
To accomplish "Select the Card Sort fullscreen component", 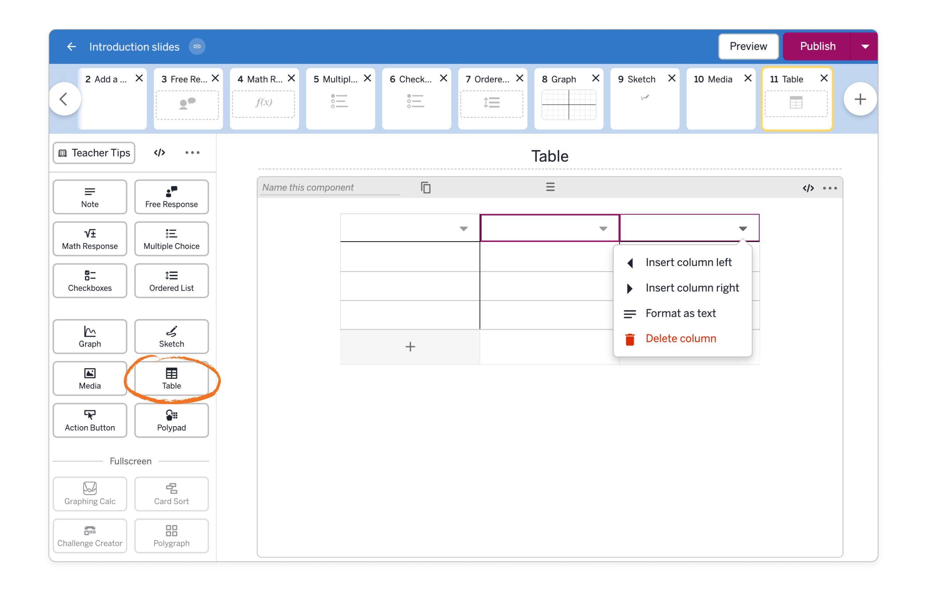I will 171,494.
